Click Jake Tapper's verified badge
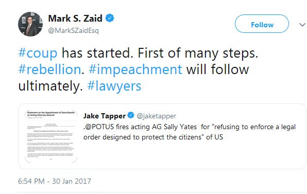The width and height of the screenshot is (307, 194). pos(131,115)
